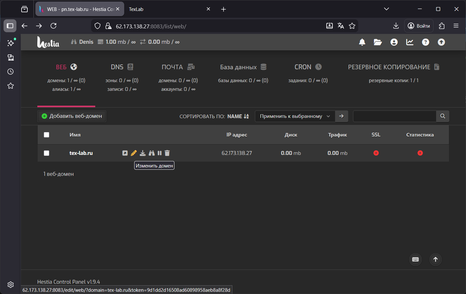Open the tex-lab.ru domain link

[x=81, y=153]
